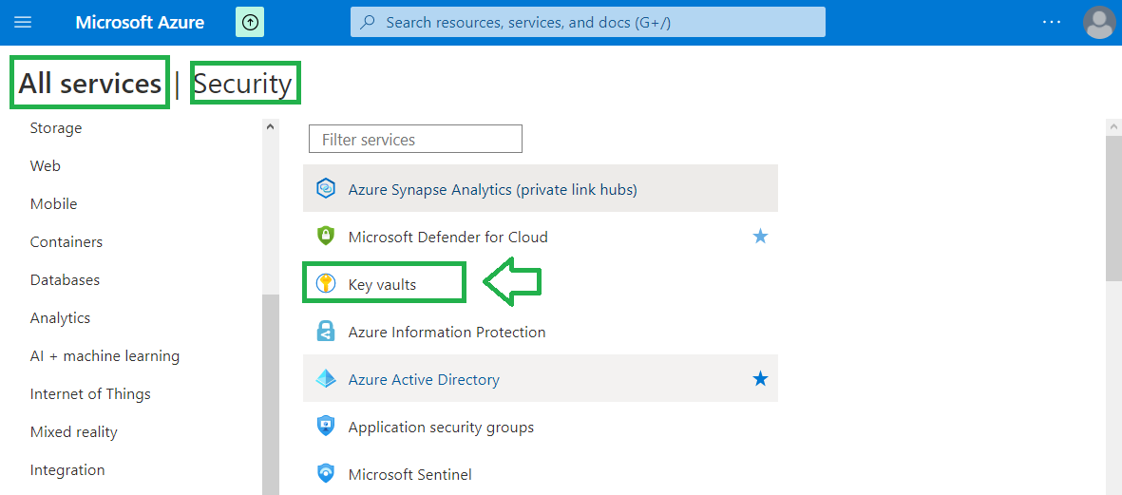
Task: Click the Microsoft Sentinel shield icon
Action: pyautogui.click(x=326, y=474)
